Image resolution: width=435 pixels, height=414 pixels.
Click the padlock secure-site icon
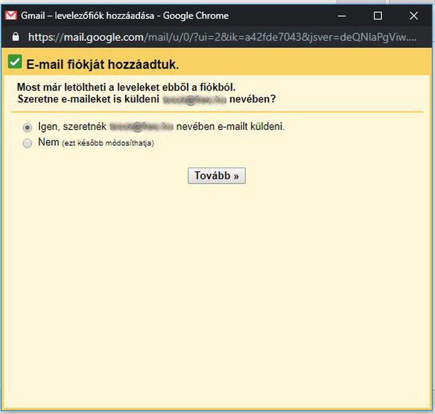[16, 37]
